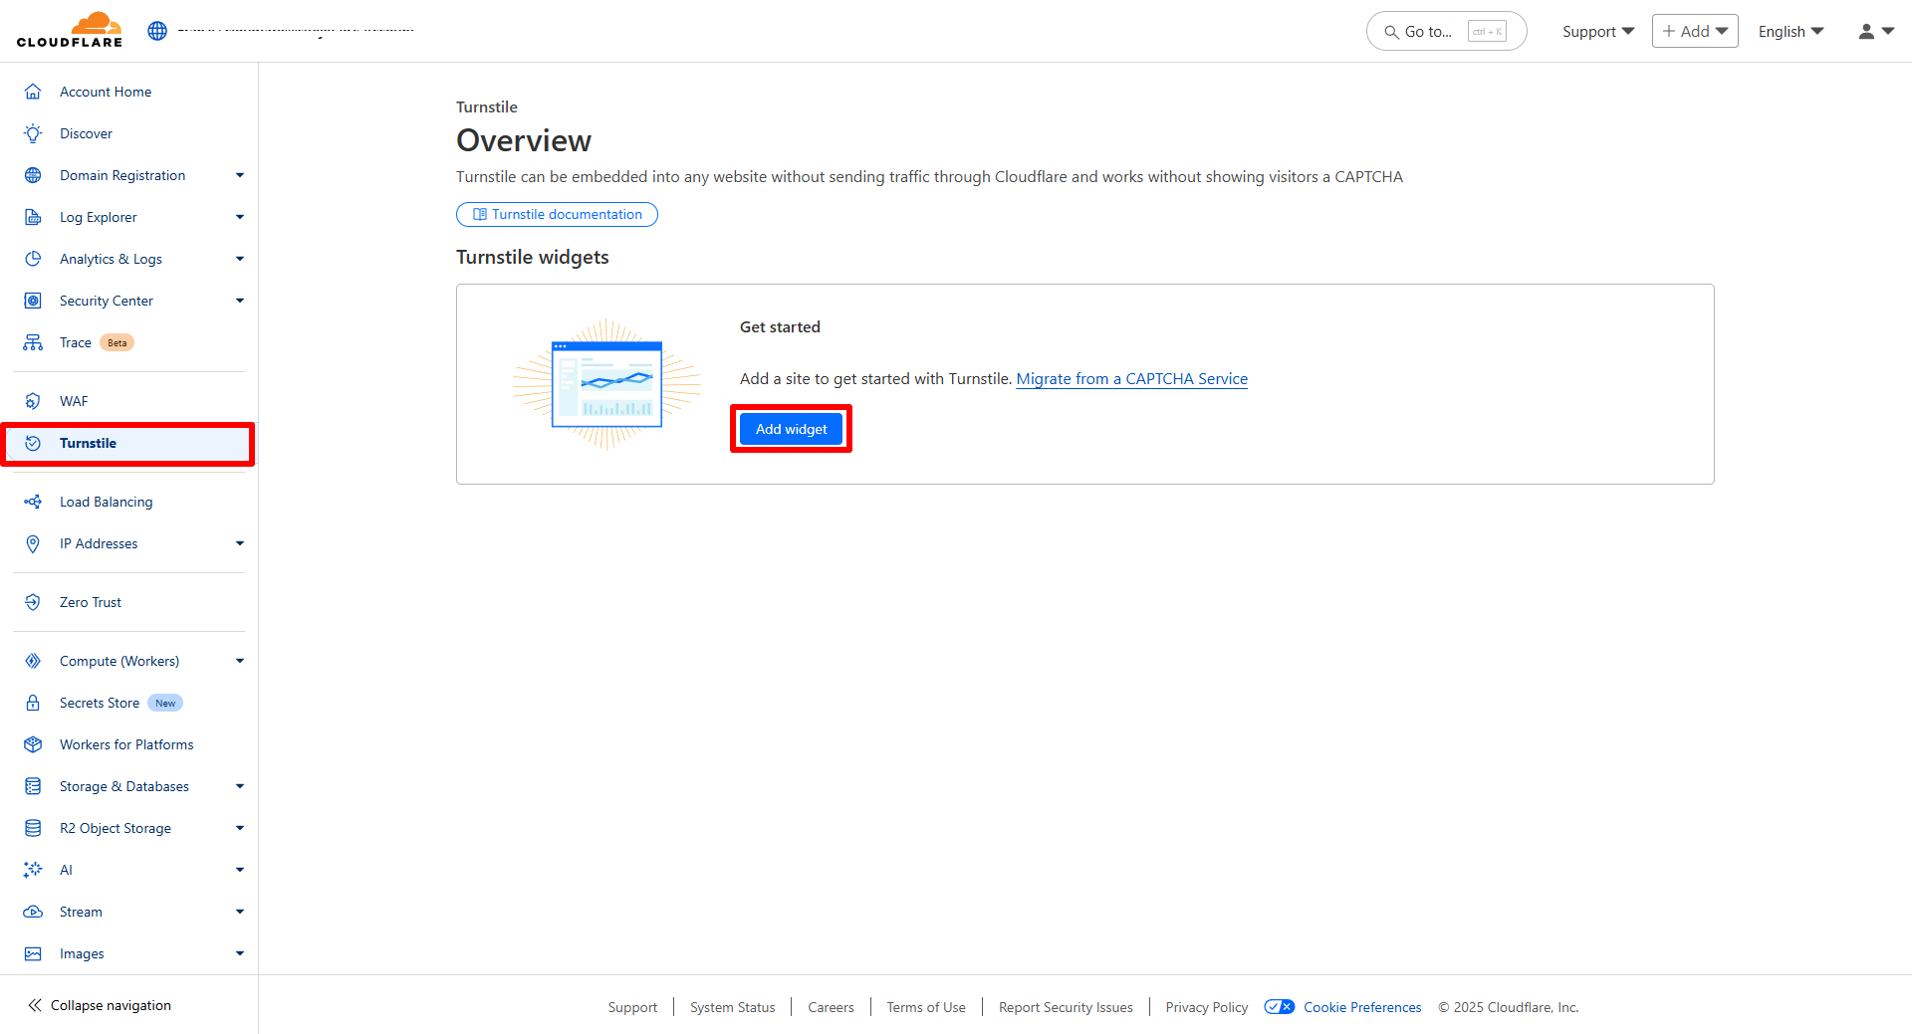Go to Account Home
Image resolution: width=1912 pixels, height=1034 pixels.
click(106, 92)
